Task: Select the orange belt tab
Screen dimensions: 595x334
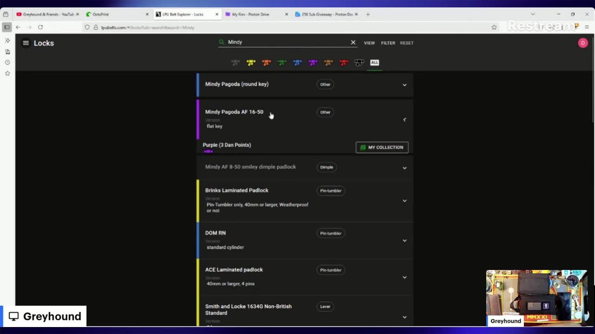Action: click(266, 62)
